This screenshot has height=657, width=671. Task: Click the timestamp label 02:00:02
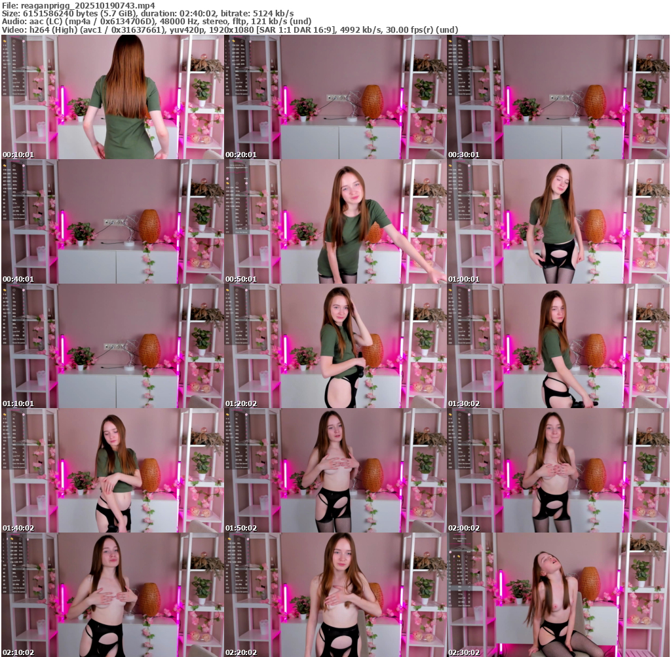tap(464, 528)
